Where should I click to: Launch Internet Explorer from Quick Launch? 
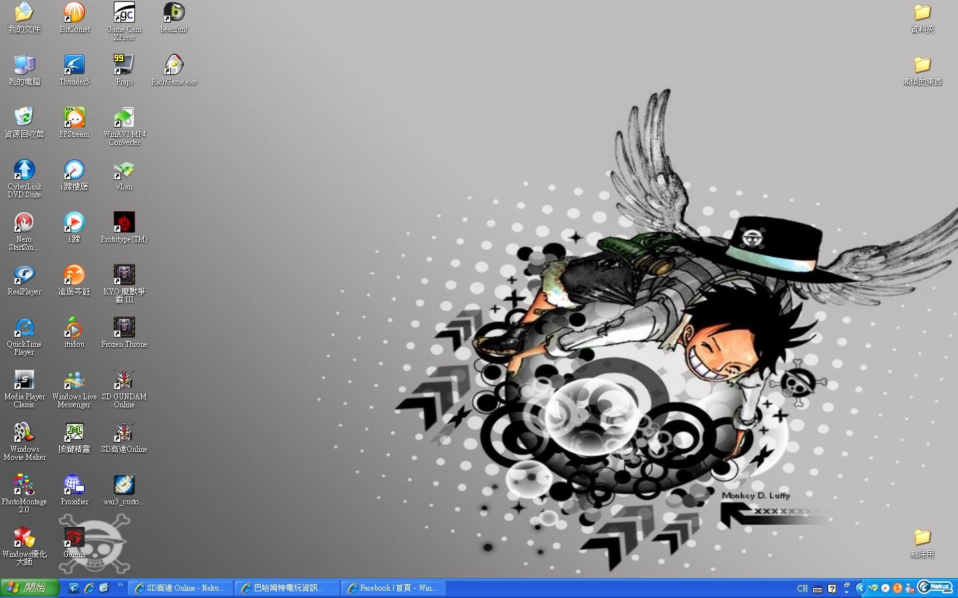(88, 588)
